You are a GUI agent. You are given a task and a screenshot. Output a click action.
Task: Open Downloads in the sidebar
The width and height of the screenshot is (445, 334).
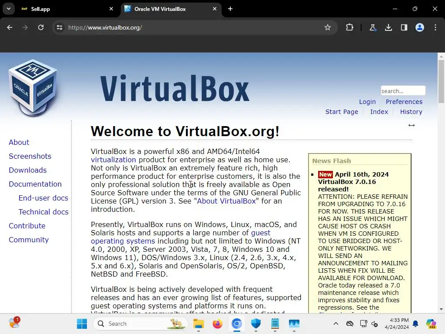(x=28, y=170)
